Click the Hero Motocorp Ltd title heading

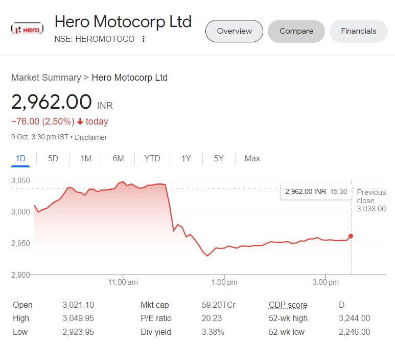pyautogui.click(x=123, y=22)
